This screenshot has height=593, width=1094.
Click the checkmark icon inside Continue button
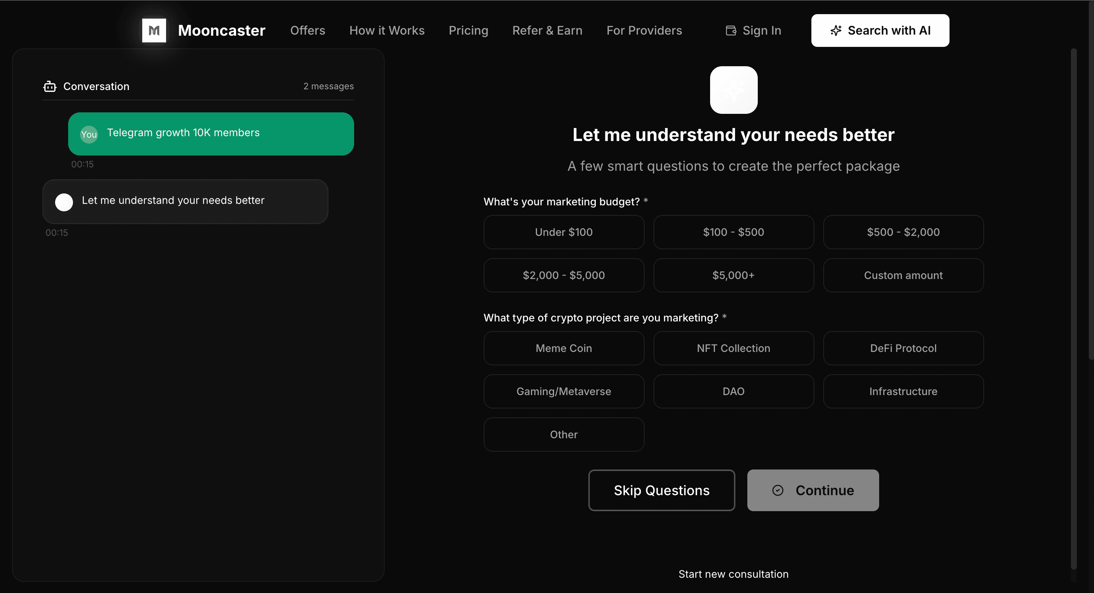777,490
